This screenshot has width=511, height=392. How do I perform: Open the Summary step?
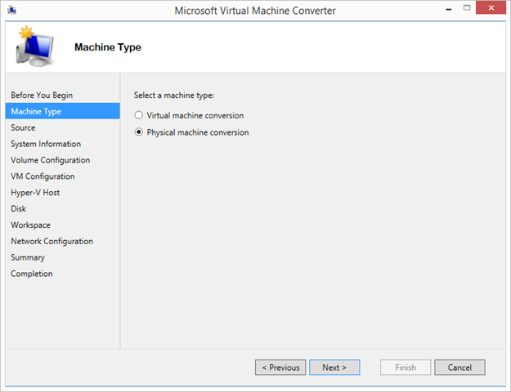pyautogui.click(x=28, y=257)
